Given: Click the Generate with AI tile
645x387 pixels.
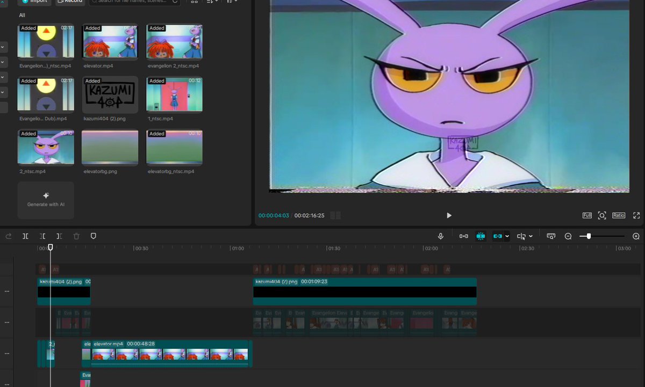Looking at the screenshot, I should (46, 200).
